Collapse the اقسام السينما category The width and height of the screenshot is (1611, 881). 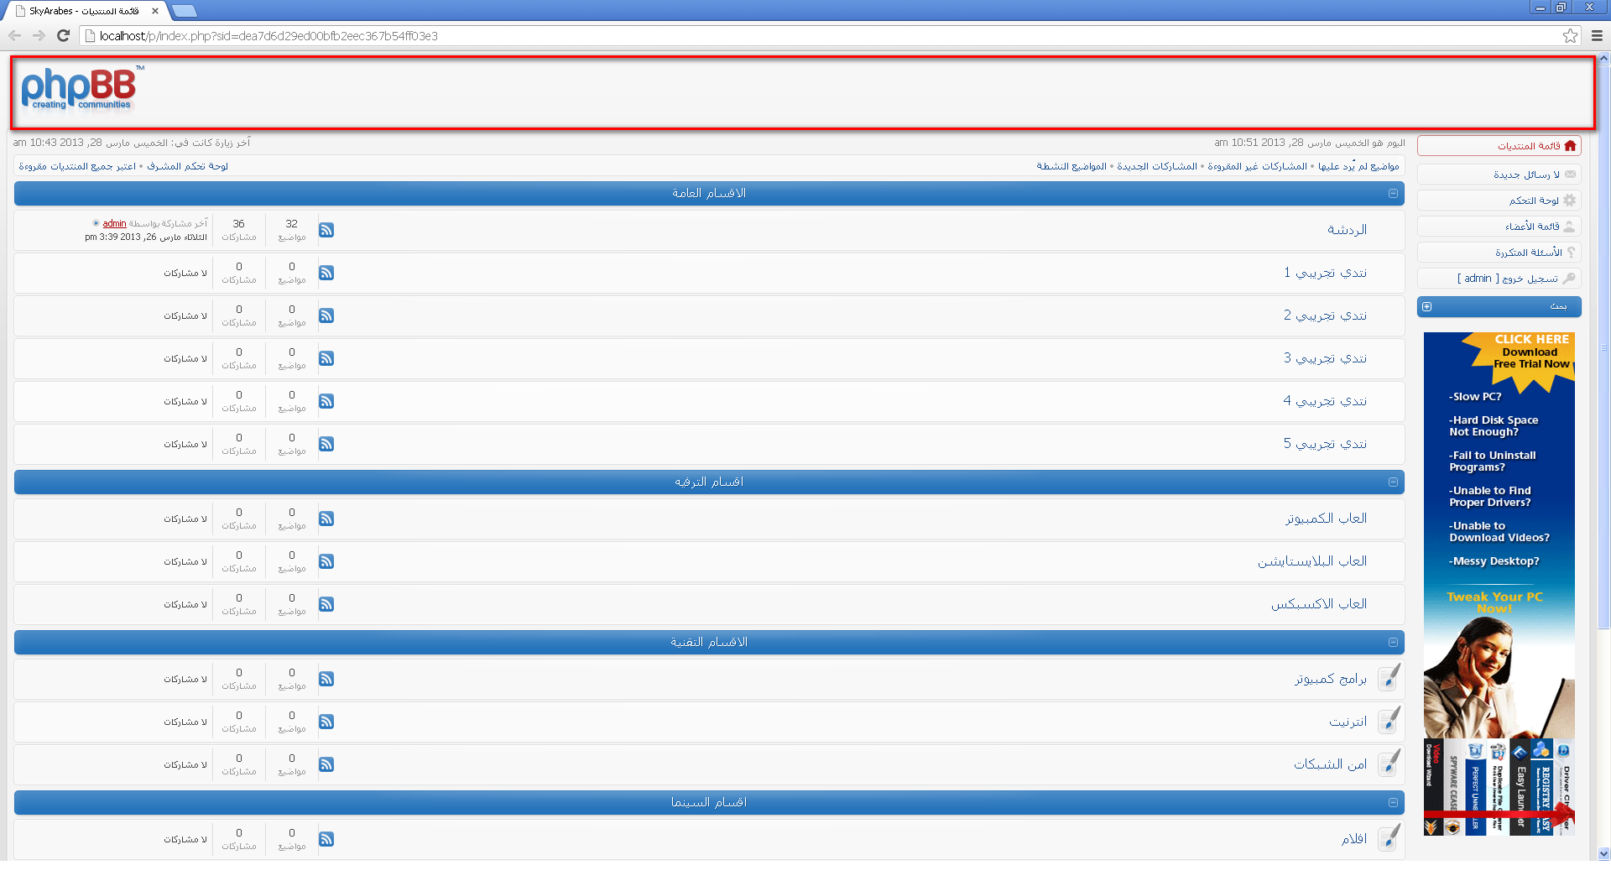coord(1393,803)
